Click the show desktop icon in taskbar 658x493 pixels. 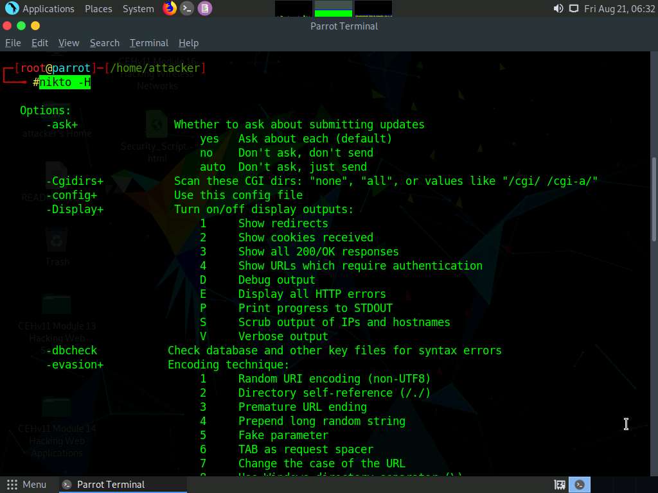pyautogui.click(x=560, y=485)
